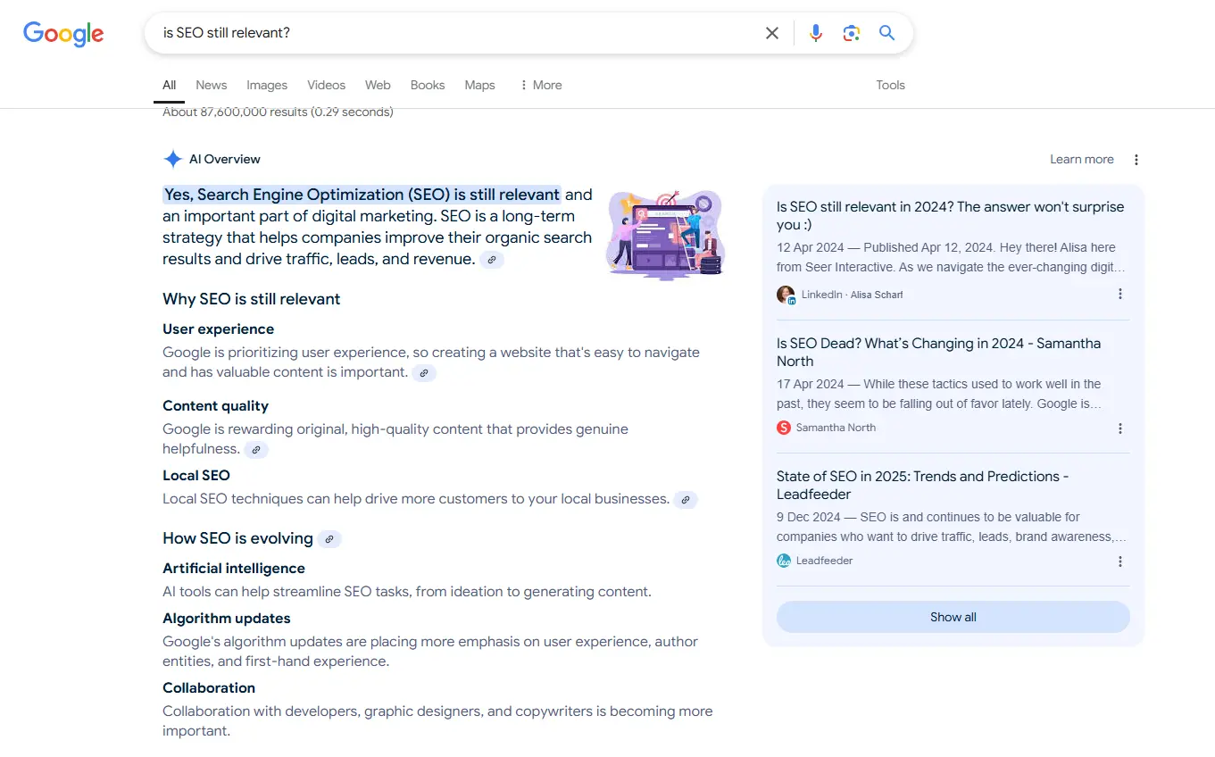1215x757 pixels.
Task: Click the 'Artificial intelligence' subheading
Action: 234,568
